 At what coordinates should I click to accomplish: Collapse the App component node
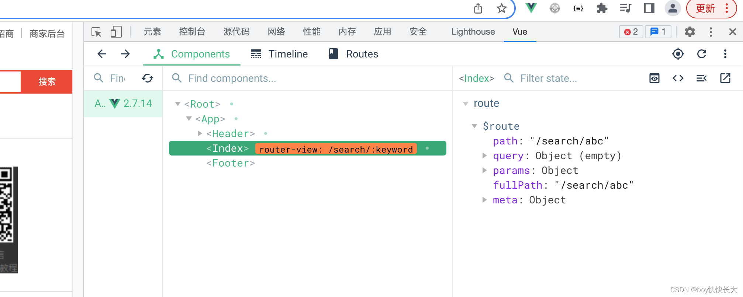(189, 119)
